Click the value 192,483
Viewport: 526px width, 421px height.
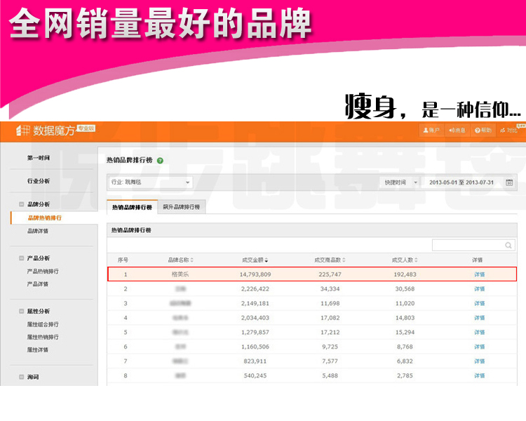point(405,274)
